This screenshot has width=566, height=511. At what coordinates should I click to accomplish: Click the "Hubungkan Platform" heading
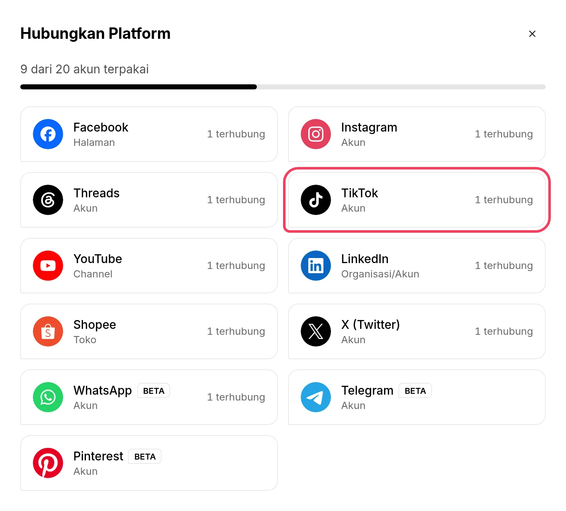click(96, 33)
